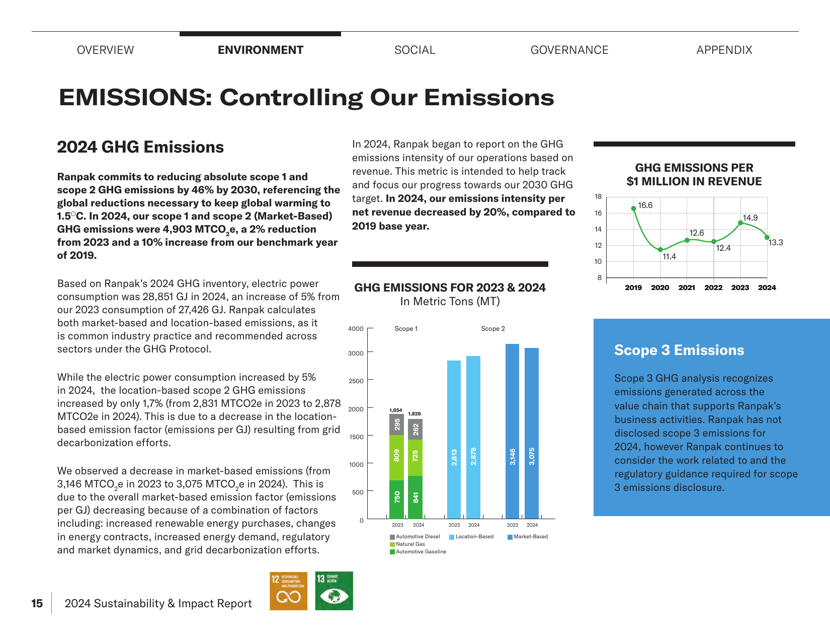Viewport: 830px width, 642px height.
Task: Click the 1,854 Scope 1 total label
Action: 396,410
